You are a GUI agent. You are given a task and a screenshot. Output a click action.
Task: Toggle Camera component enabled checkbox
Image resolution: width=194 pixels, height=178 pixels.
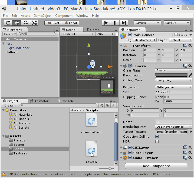coord(130,66)
